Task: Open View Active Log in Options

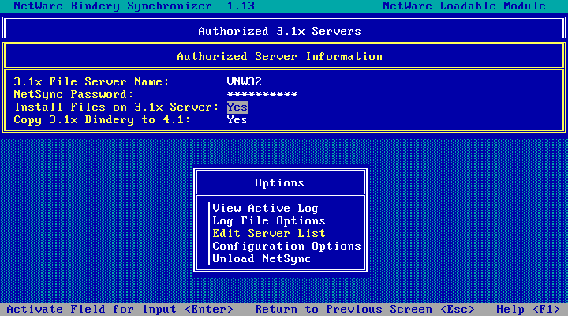Action: [x=265, y=209]
